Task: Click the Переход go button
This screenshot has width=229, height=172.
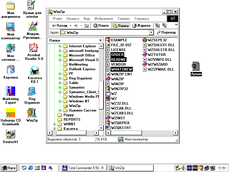Action: tap(167, 32)
